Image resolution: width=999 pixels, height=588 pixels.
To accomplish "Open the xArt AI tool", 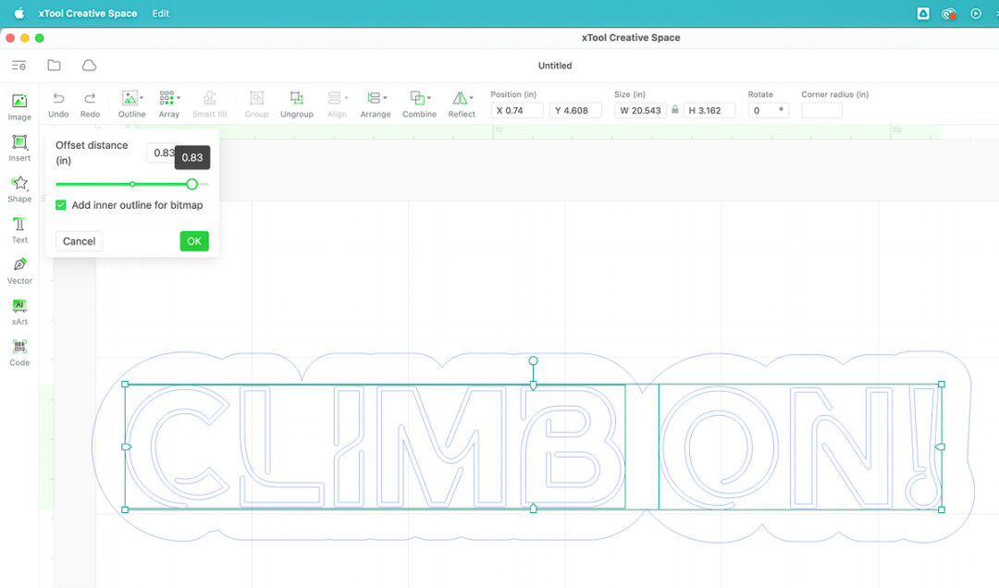I will [19, 309].
